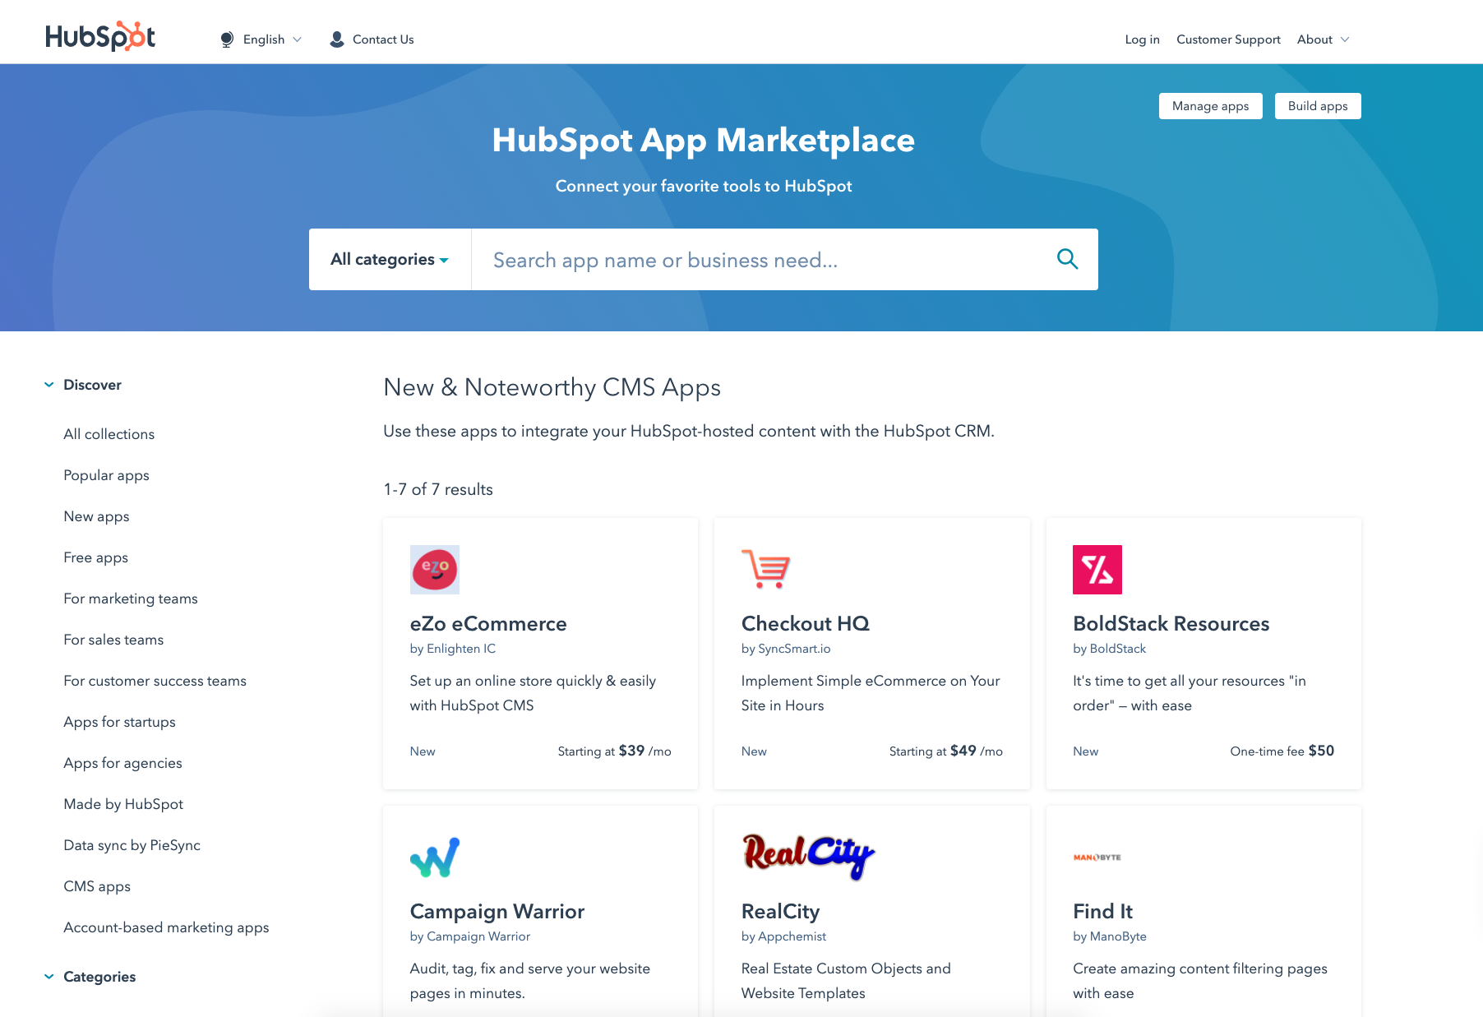Select the BoldStack Resources pink logo
1483x1017 pixels.
point(1097,569)
